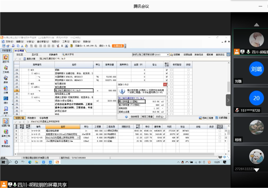This screenshot has width=268, height=188.
Task: Click 关闭 button in dialog
Action: tap(159, 117)
